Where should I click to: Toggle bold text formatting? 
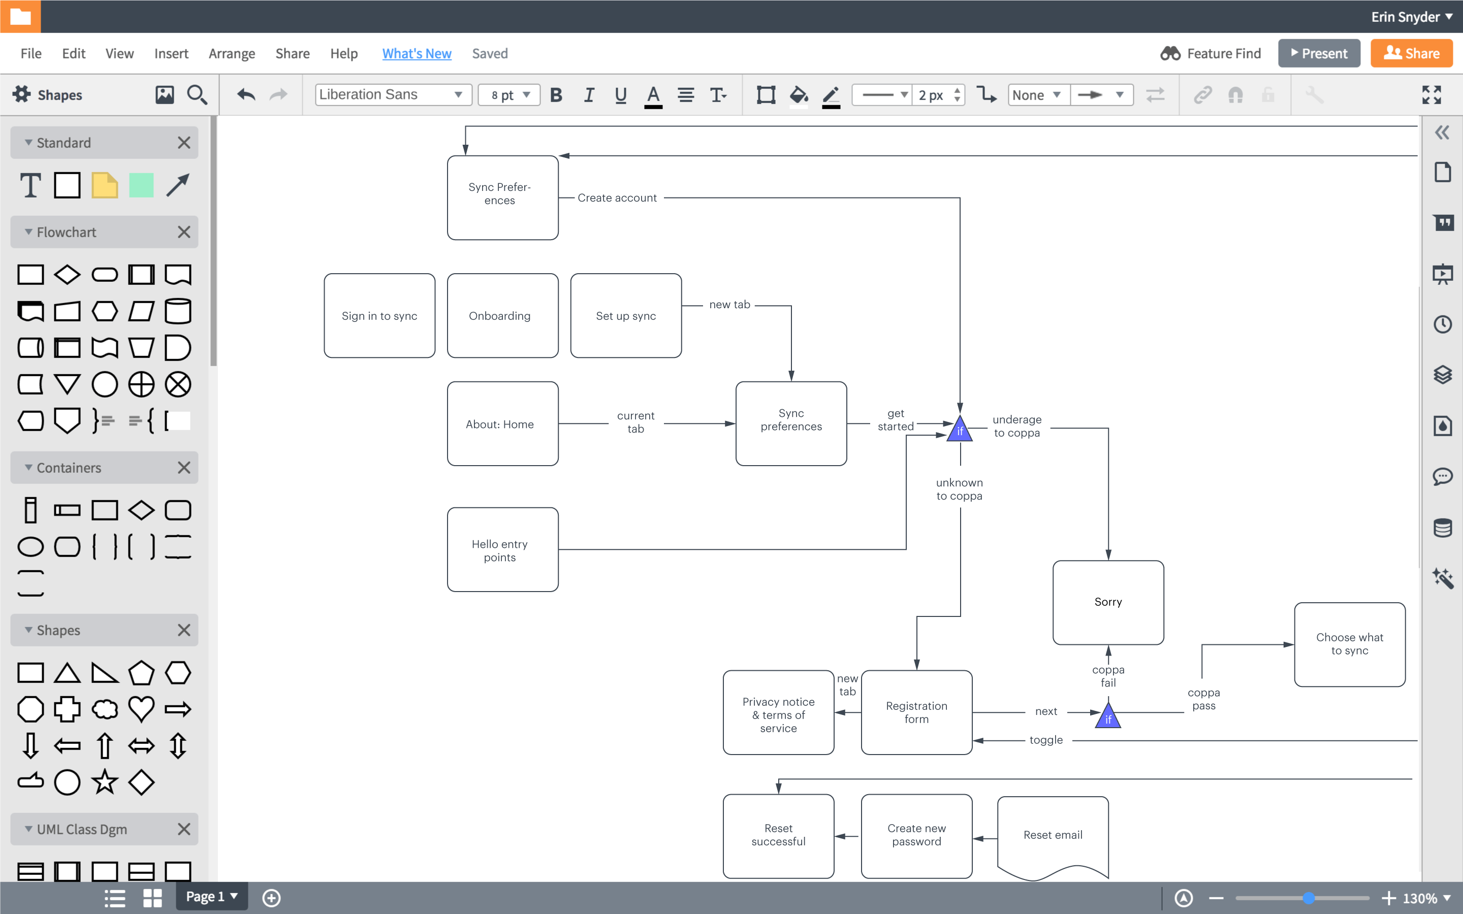(556, 95)
